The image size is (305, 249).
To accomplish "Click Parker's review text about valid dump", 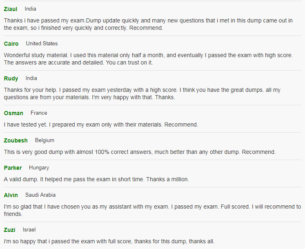I will click(96, 179).
